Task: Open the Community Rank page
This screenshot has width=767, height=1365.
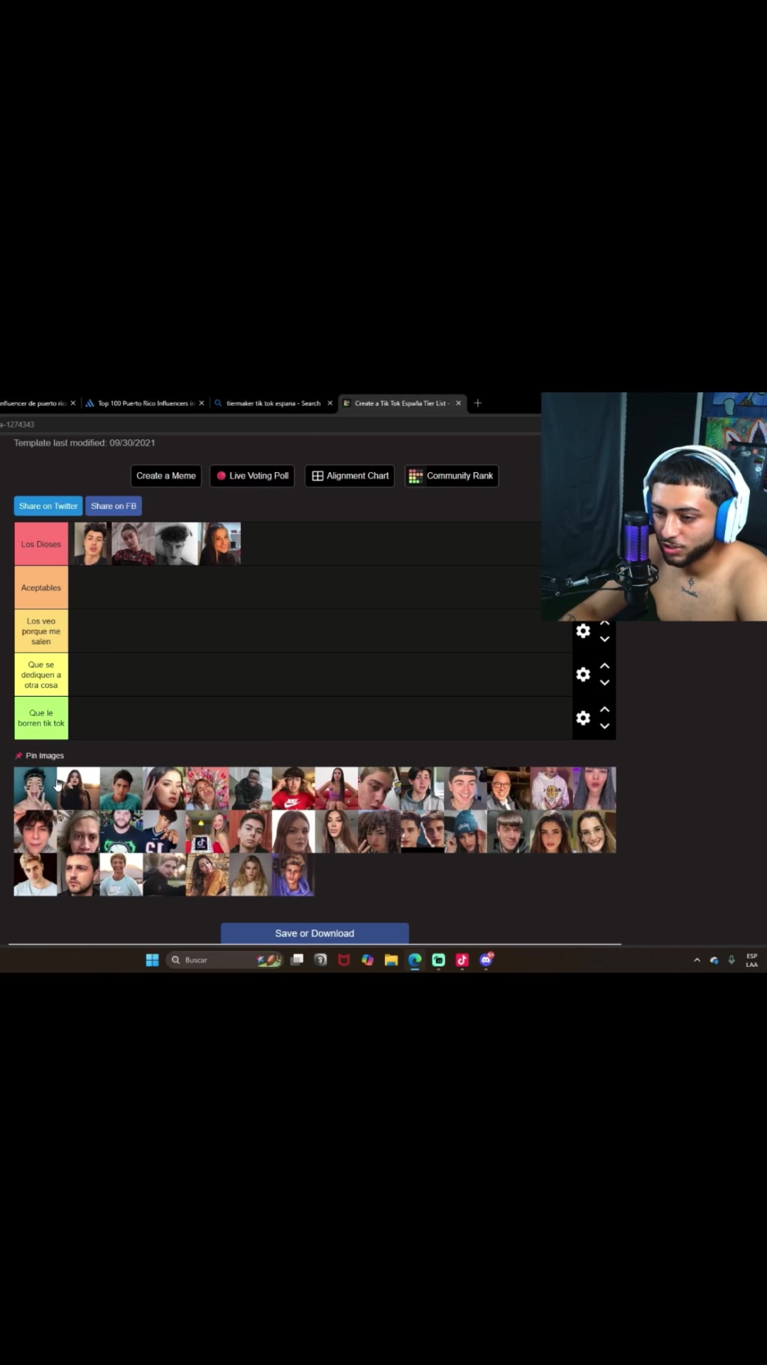Action: pos(452,476)
